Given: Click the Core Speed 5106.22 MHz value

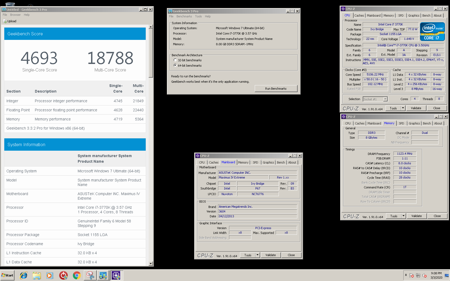Looking at the screenshot, I should (375, 74).
